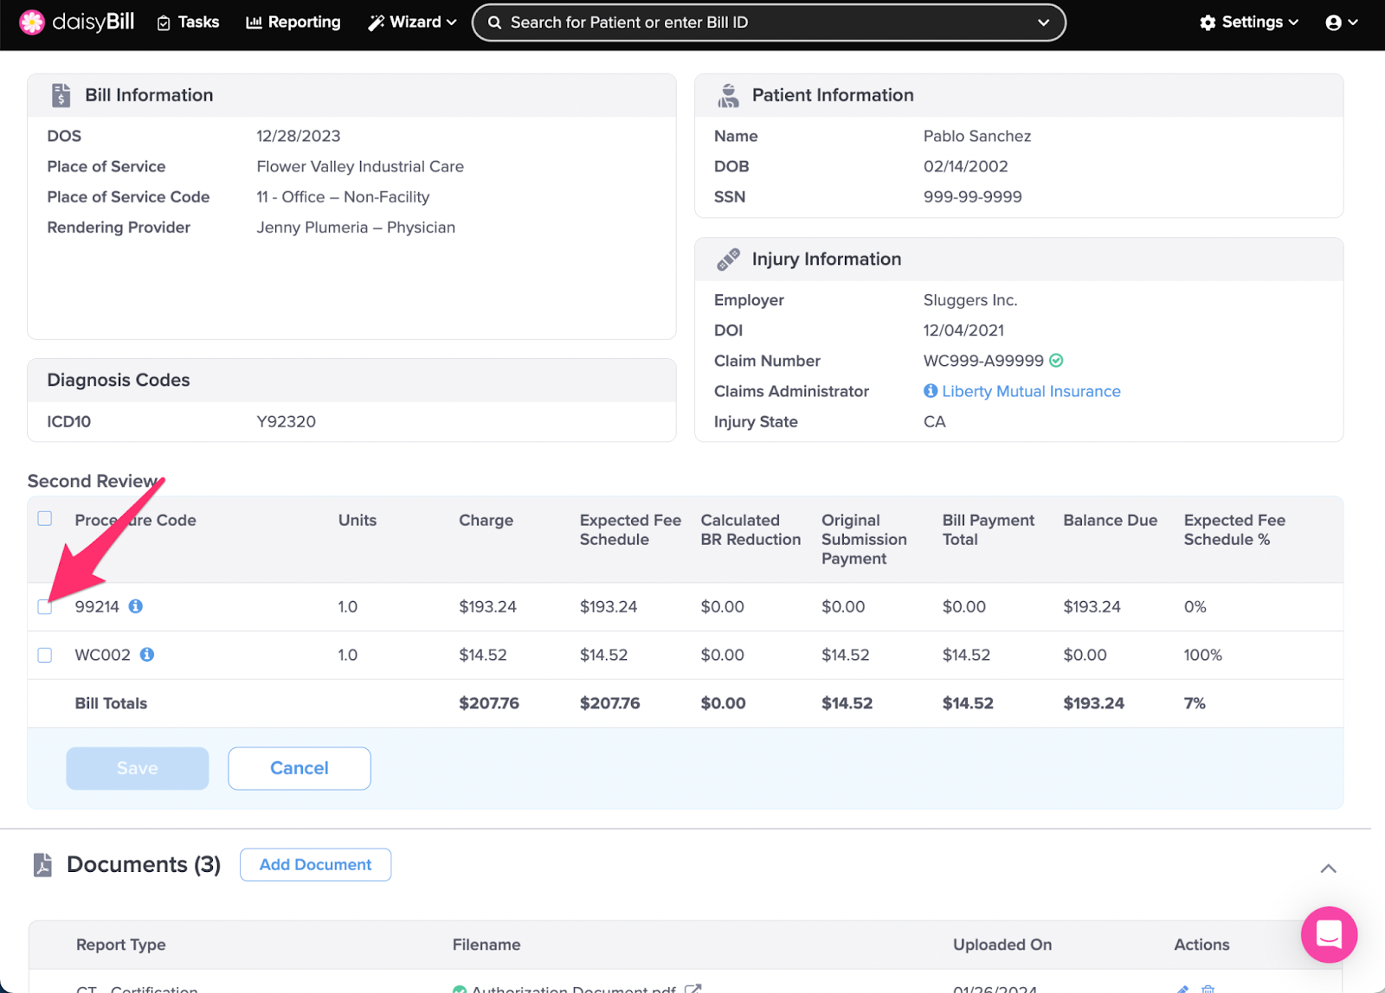
Task: Click the Bill Information invoice icon
Action: [x=61, y=95]
